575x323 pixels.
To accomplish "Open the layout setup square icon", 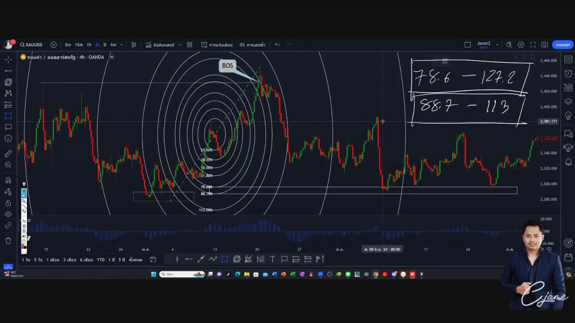I will coord(468,45).
